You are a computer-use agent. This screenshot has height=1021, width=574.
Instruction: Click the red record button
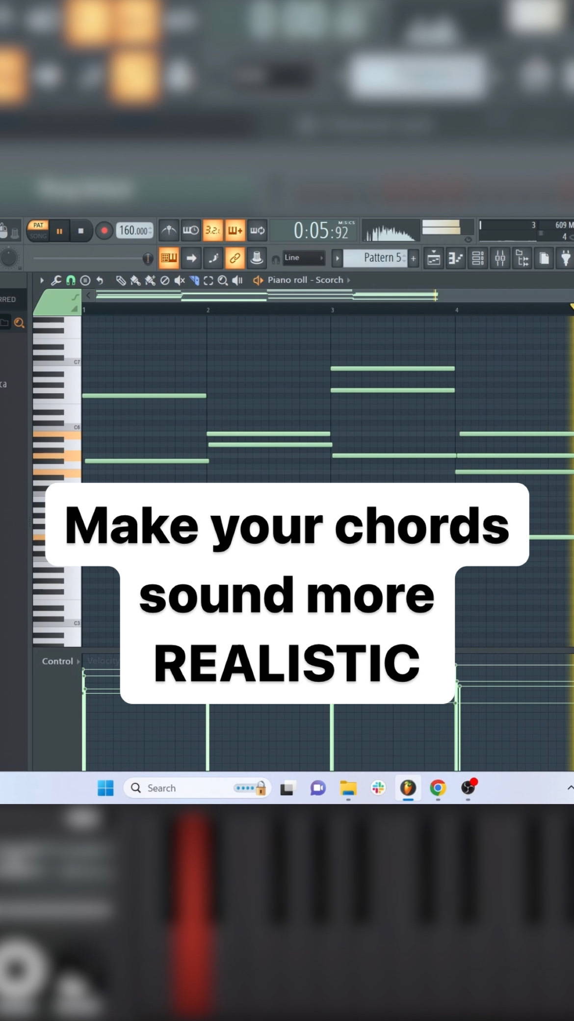coord(104,231)
